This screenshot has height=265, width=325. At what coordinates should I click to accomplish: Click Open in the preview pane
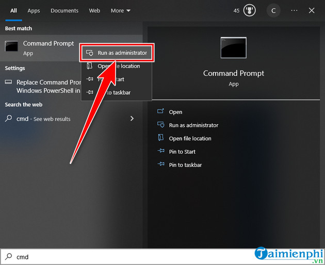click(175, 112)
